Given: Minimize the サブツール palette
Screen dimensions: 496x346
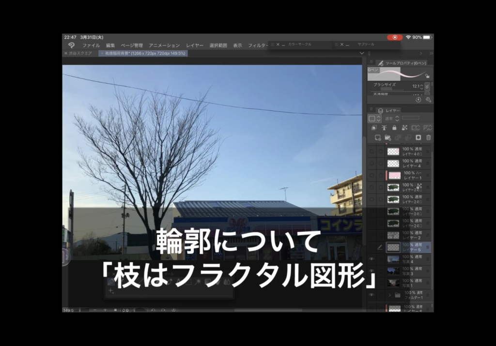Looking at the screenshot, I should click(347, 45).
